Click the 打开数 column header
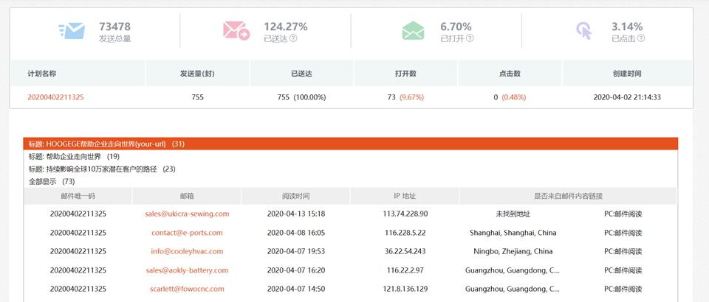This screenshot has width=709, height=302. point(405,74)
